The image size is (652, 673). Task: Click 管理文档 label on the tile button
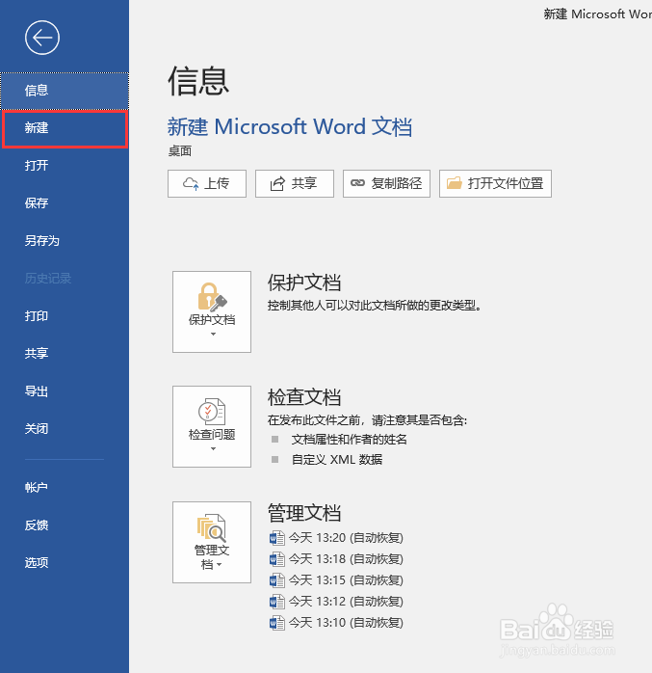(x=212, y=557)
